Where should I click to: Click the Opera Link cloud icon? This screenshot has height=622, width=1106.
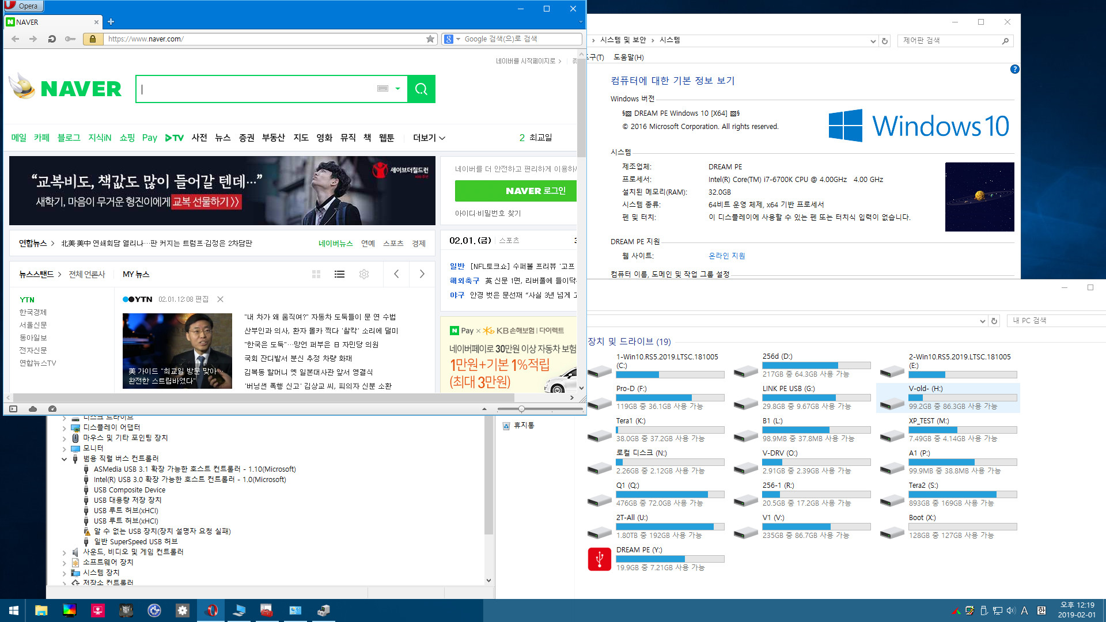(x=33, y=409)
